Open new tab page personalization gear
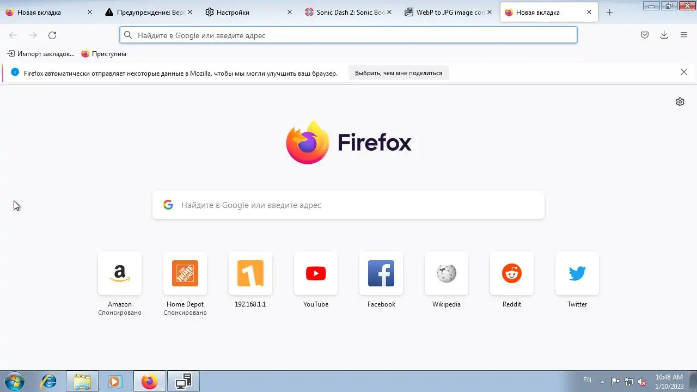The height and width of the screenshot is (392, 697). 680,102
